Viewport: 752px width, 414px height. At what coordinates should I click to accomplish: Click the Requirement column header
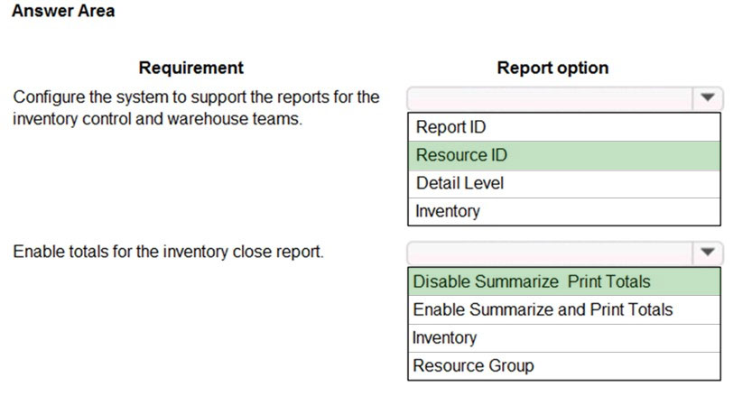(x=190, y=68)
